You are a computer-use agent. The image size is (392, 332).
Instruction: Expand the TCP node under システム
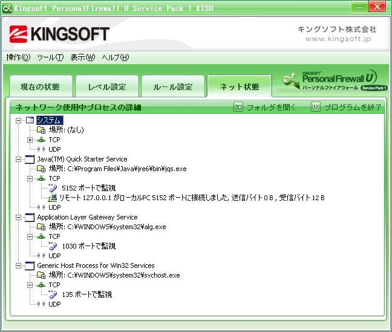click(30, 140)
